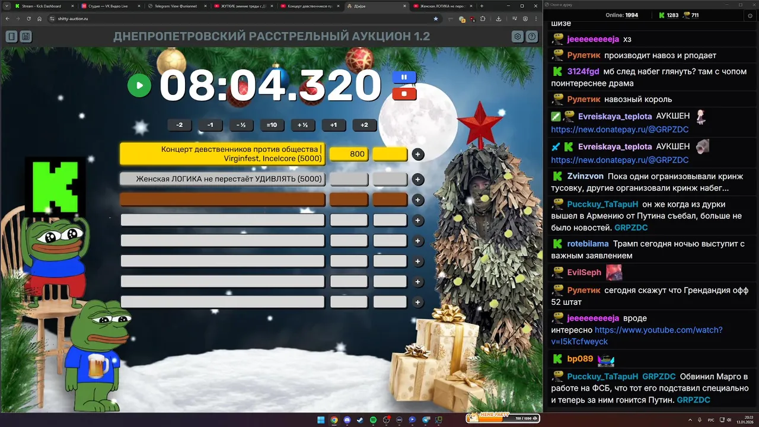Select the Женская ЛОГИКА lot name field
This screenshot has height=427, width=759.
click(x=222, y=179)
